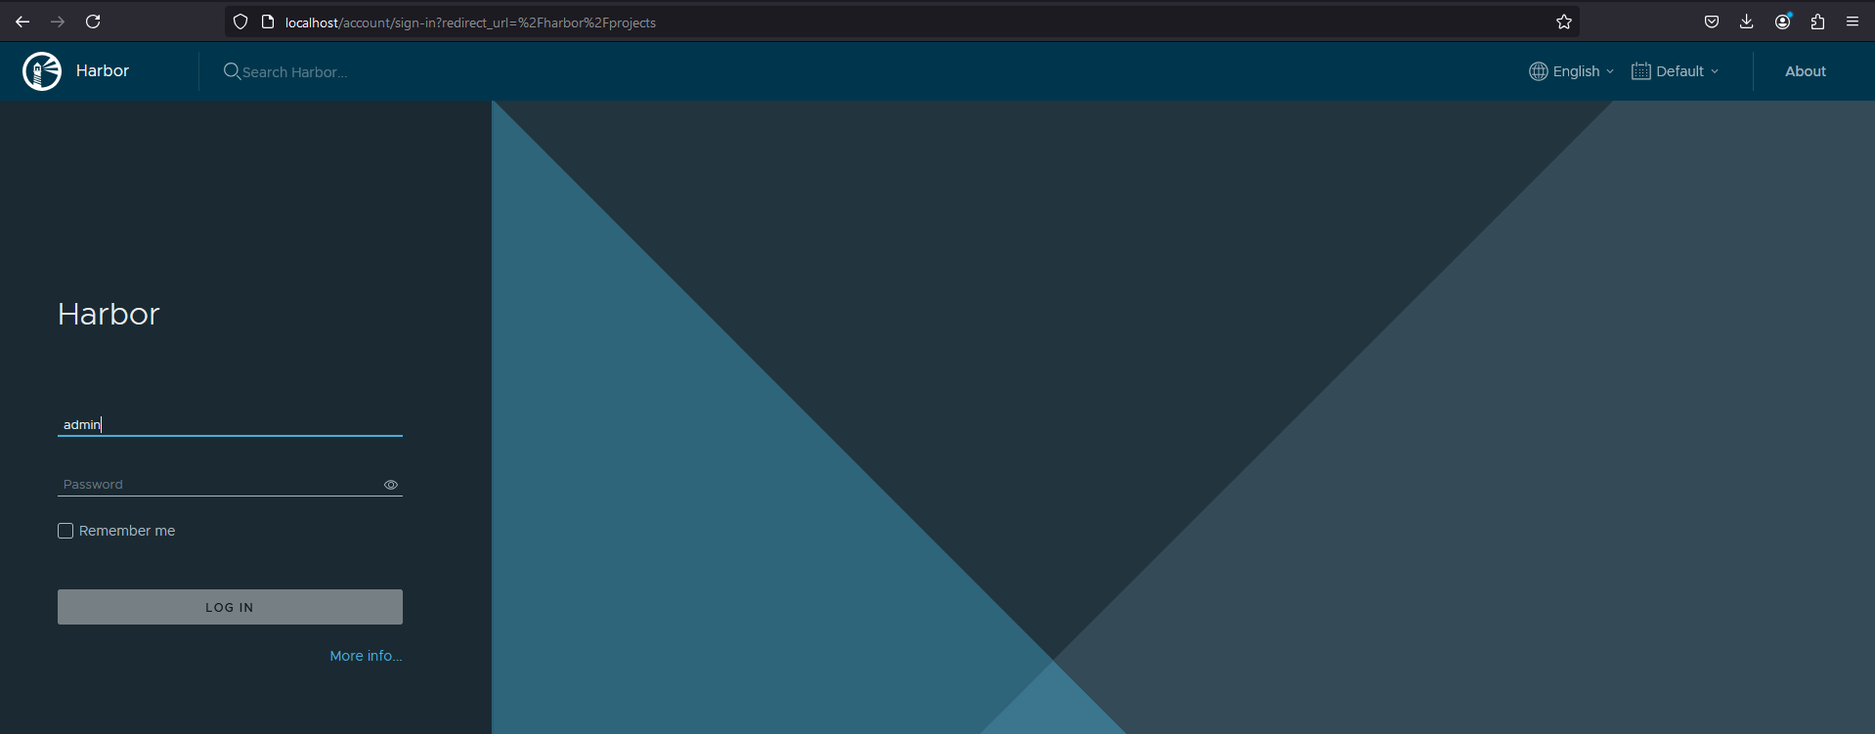Viewport: 1875px width, 734px height.
Task: Click the large Harbor heading on the login panel
Action: click(x=109, y=314)
